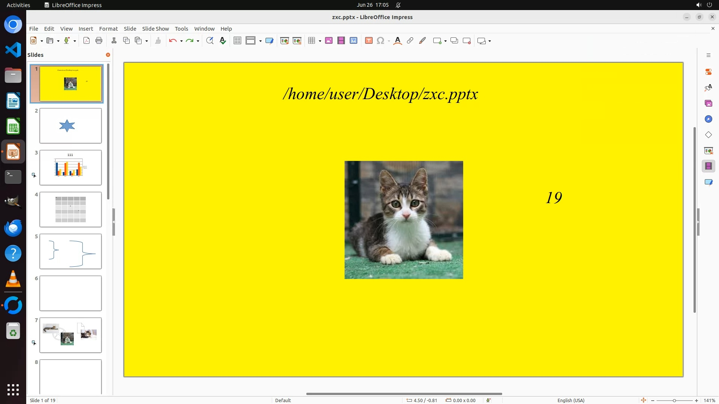This screenshot has width=719, height=404.
Task: Insert a Text Box from toolbar
Action: click(x=369, y=41)
